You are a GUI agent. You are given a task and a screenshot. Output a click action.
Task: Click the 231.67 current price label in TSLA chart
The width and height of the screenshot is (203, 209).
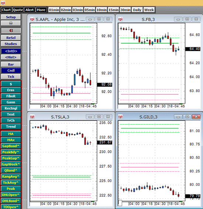click(104, 143)
